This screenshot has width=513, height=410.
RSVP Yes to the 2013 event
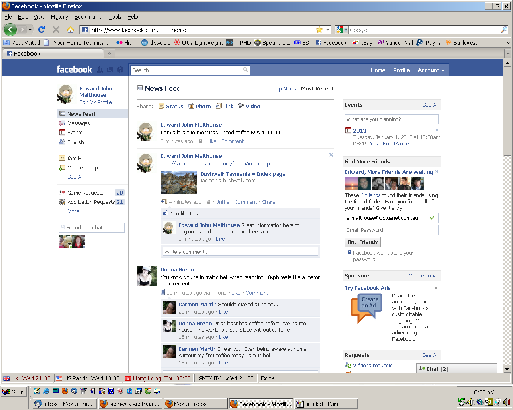click(374, 144)
